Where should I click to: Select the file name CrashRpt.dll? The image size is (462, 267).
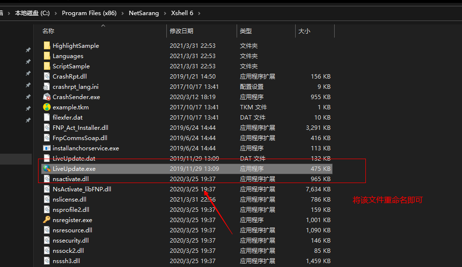[x=70, y=76]
